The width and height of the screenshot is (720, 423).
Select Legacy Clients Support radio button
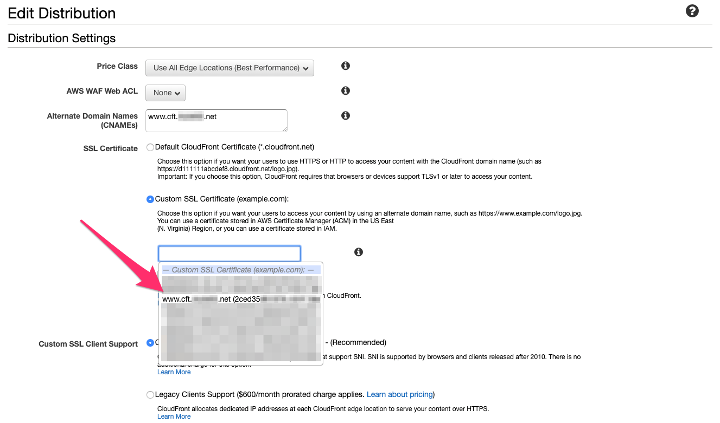150,395
